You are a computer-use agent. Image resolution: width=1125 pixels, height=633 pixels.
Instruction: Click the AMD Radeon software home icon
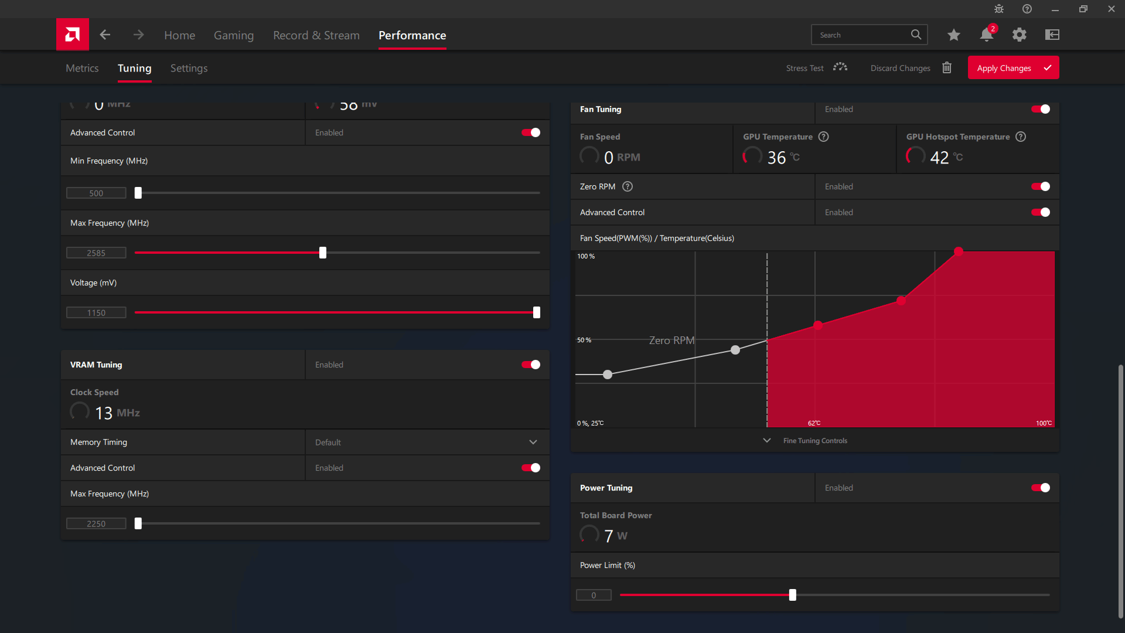(73, 35)
